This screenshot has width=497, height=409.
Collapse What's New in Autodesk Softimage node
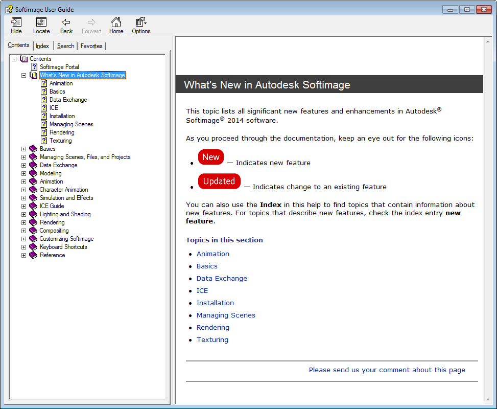[x=23, y=75]
